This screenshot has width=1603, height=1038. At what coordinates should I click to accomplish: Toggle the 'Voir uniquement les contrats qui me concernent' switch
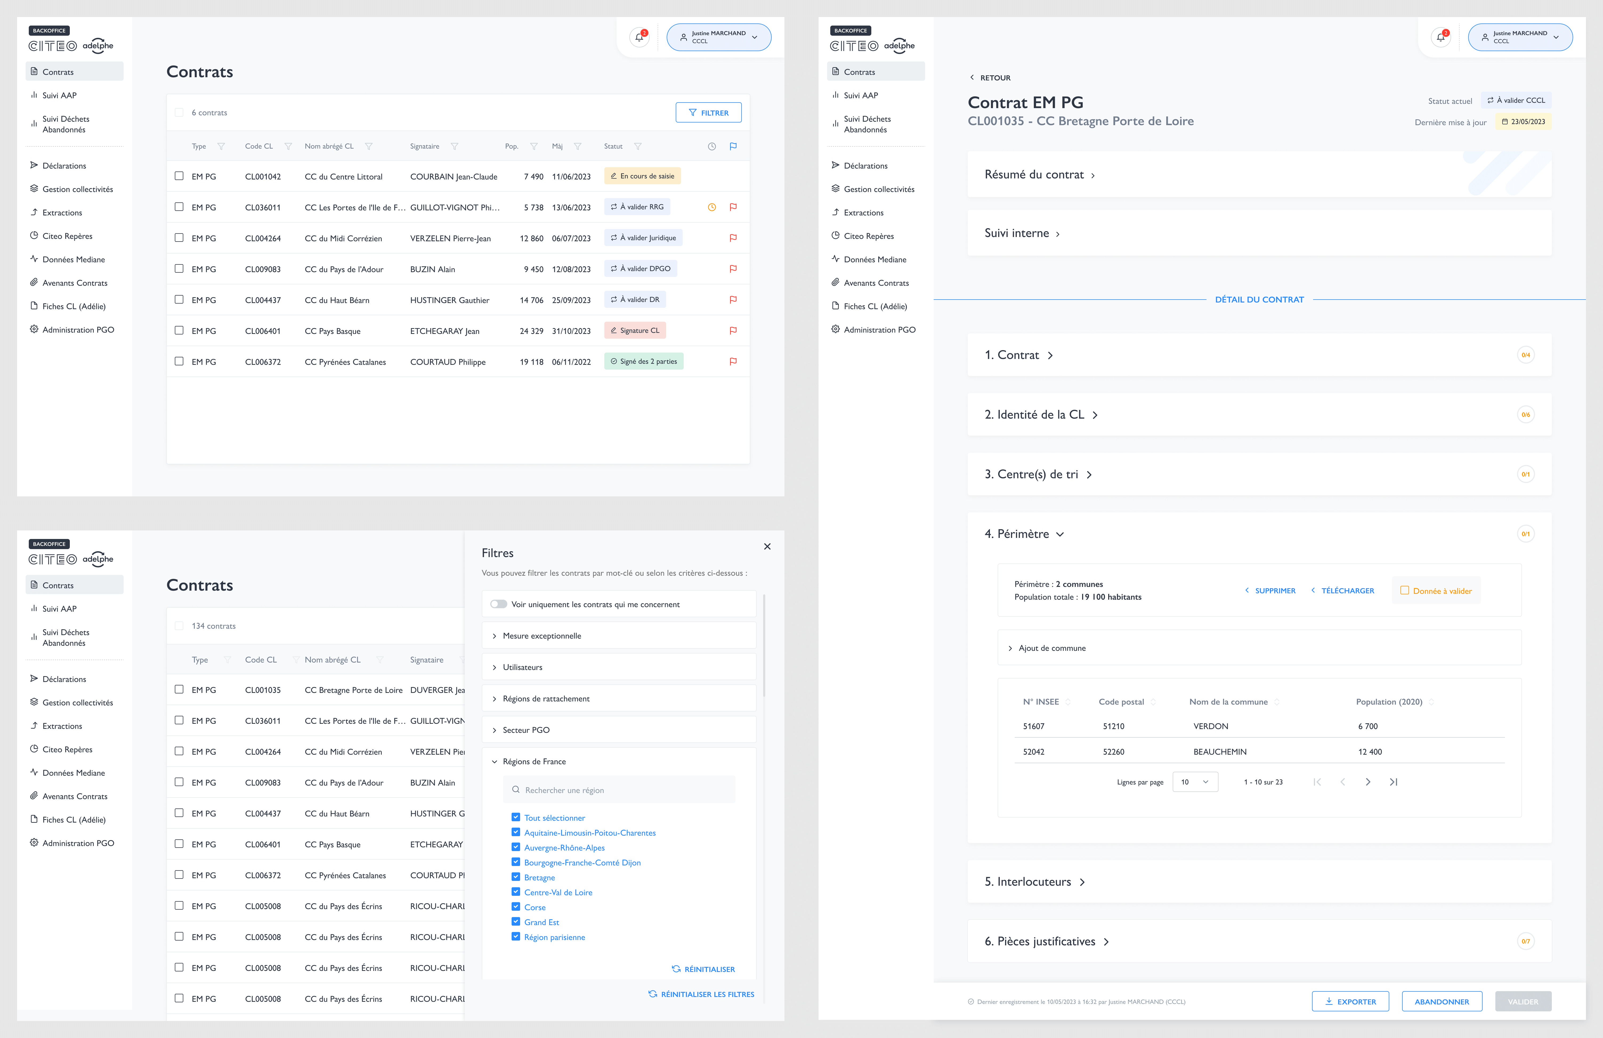click(499, 604)
